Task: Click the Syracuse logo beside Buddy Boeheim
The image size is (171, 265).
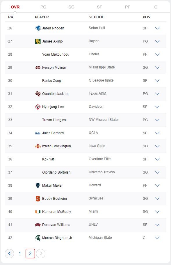Action: [x=38, y=199]
